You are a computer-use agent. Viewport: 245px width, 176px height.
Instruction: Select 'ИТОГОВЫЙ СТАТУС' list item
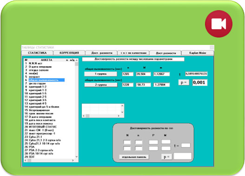(43, 127)
